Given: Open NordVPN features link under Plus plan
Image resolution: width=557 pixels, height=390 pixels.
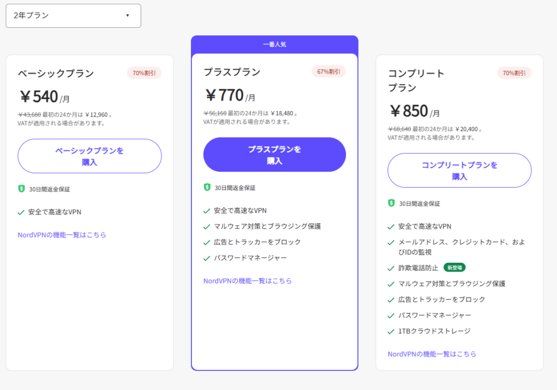Looking at the screenshot, I should pos(247,281).
